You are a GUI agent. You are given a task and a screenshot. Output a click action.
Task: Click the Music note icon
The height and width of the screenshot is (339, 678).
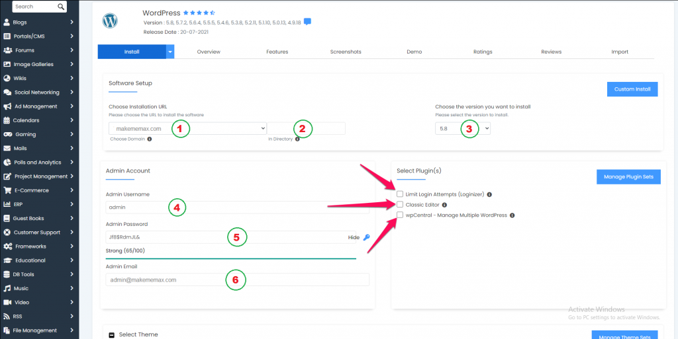(x=7, y=288)
